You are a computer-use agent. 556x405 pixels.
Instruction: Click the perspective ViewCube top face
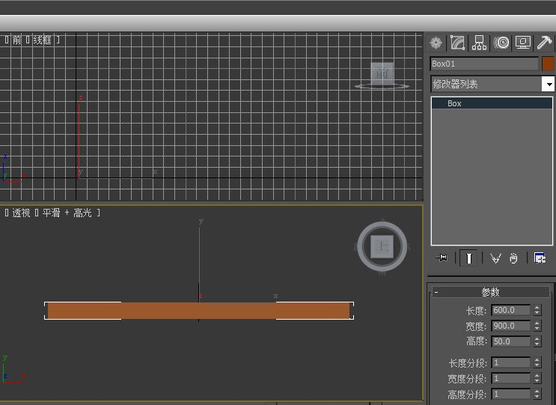tap(382, 246)
